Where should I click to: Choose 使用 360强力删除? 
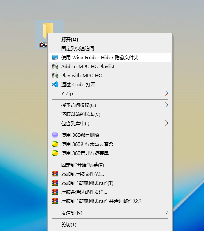point(110,135)
